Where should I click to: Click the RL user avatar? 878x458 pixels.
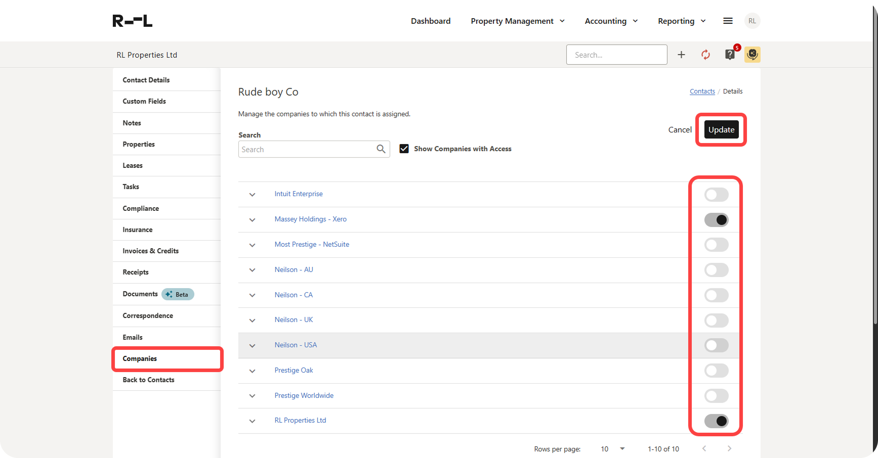(x=752, y=21)
